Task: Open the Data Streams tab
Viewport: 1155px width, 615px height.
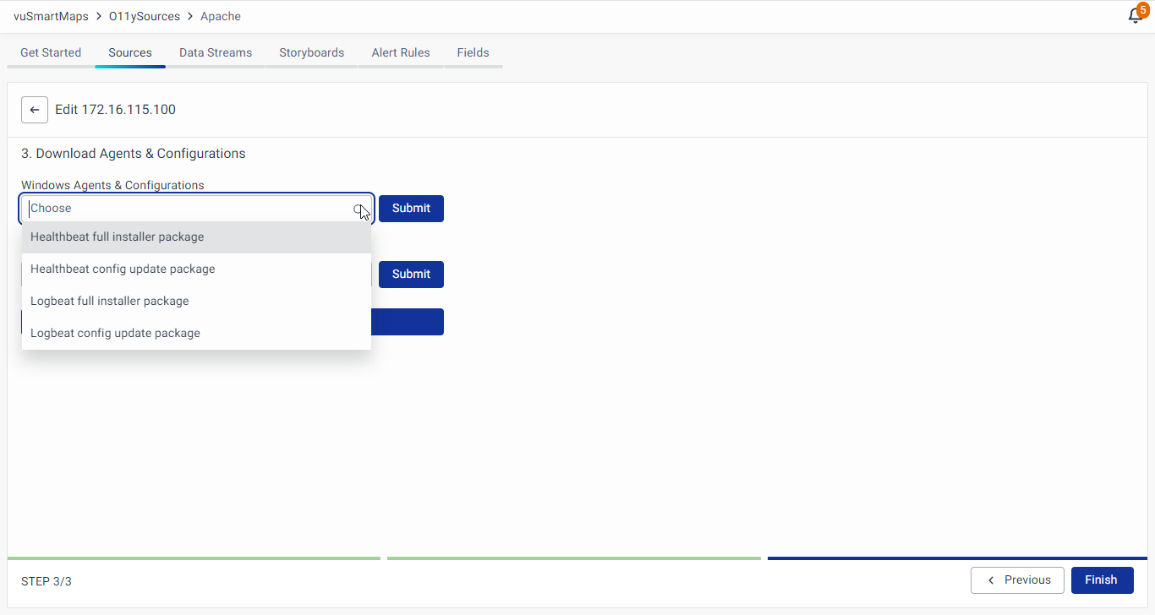Action: 216,52
